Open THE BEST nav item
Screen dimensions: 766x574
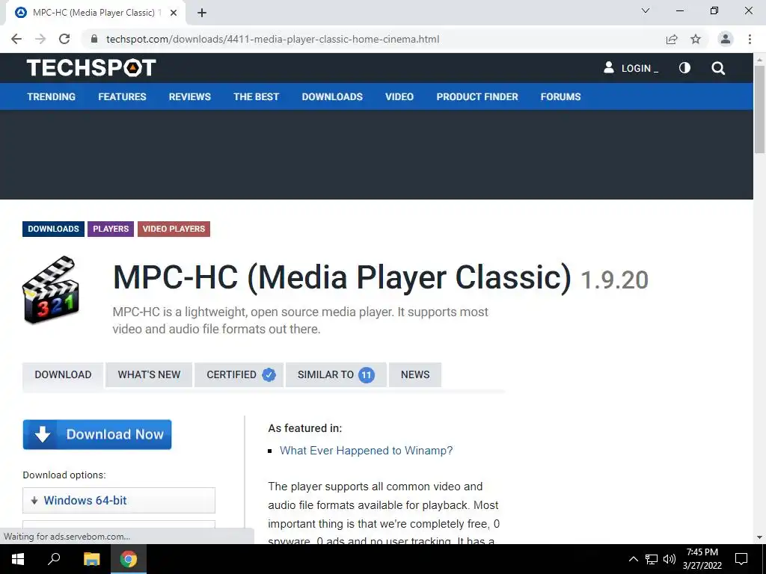click(256, 96)
